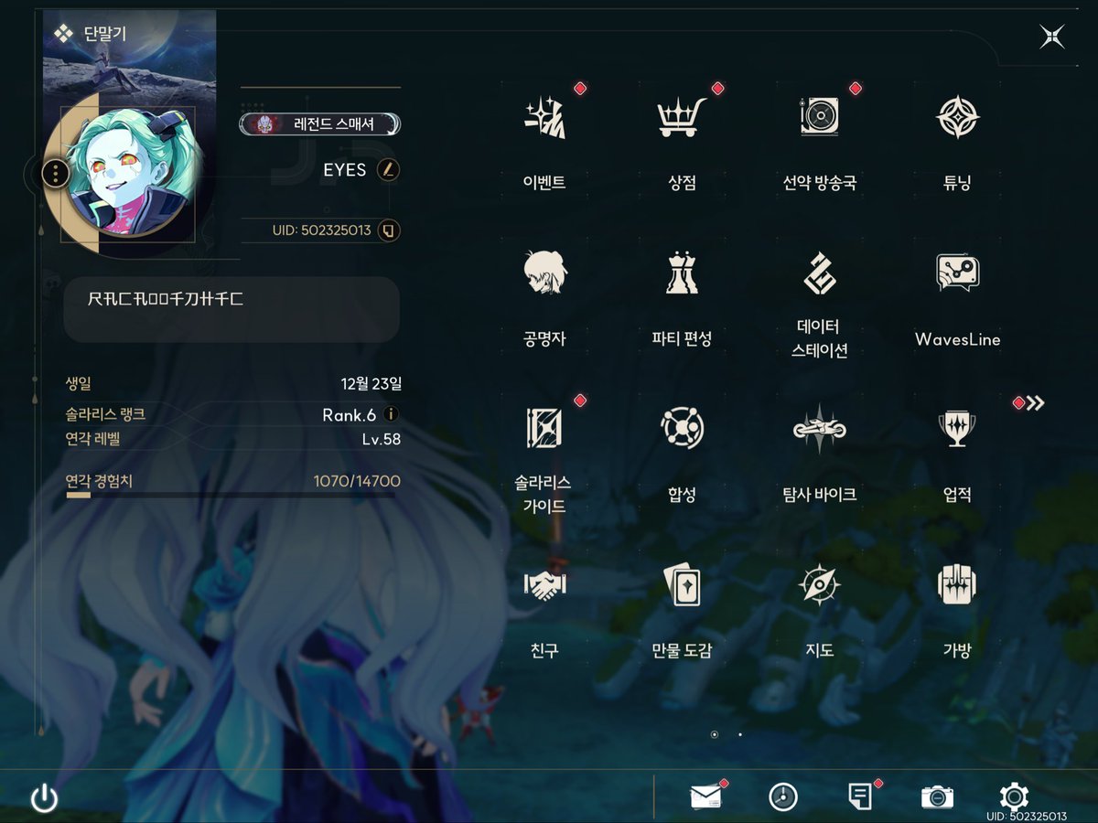Screen dimensions: 1098x823
Task: Close the terminal with the X button
Action: coord(1052,37)
